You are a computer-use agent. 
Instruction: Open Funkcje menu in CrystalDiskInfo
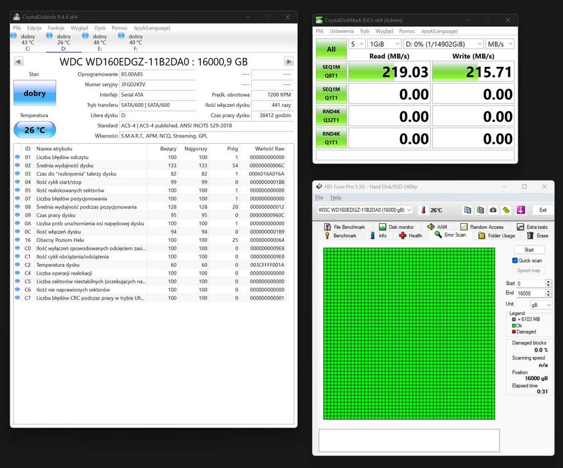point(56,27)
